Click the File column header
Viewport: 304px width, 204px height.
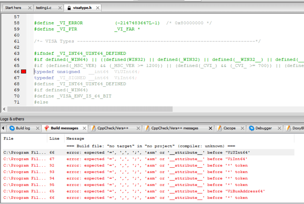[x=25, y=138]
